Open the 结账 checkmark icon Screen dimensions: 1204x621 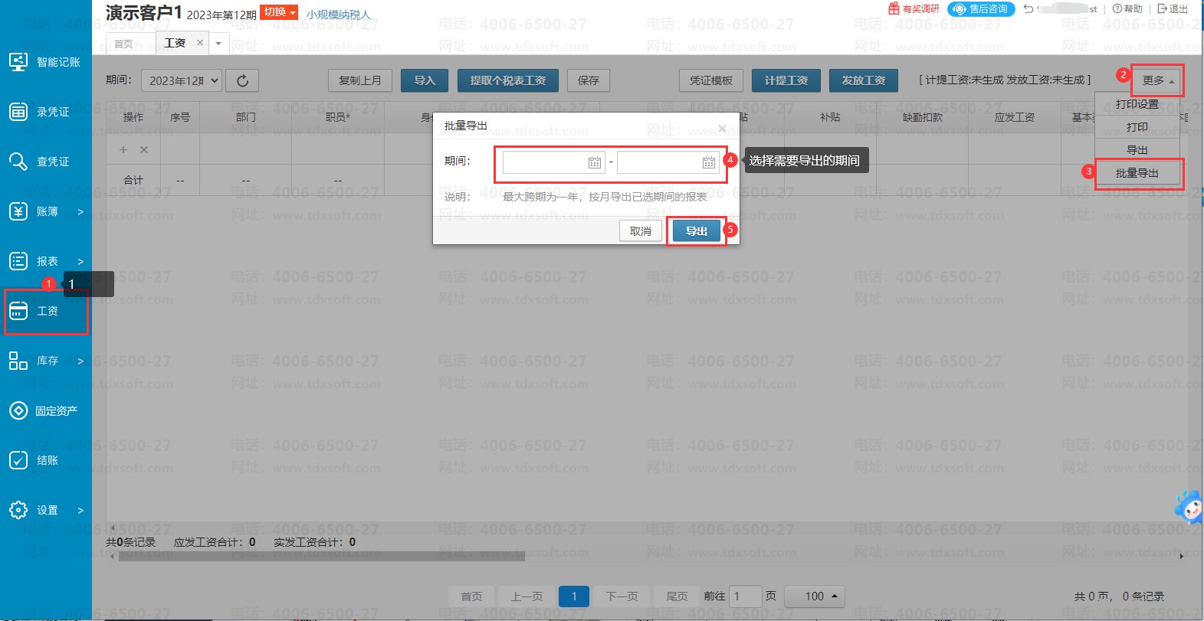coord(18,460)
